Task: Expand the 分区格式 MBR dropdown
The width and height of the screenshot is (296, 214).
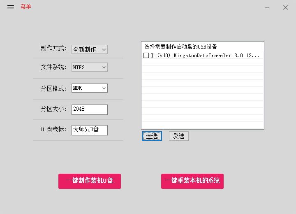Action: [89, 88]
